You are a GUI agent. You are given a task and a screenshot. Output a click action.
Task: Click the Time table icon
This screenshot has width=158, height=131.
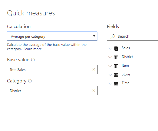(x=116, y=84)
